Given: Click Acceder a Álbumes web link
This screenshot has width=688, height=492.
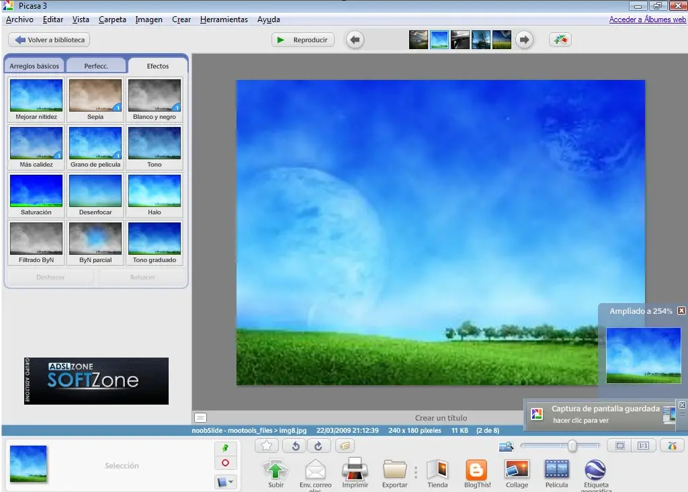Looking at the screenshot, I should (646, 19).
